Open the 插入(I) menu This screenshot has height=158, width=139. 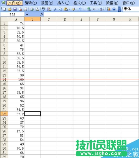[x=63, y=3]
